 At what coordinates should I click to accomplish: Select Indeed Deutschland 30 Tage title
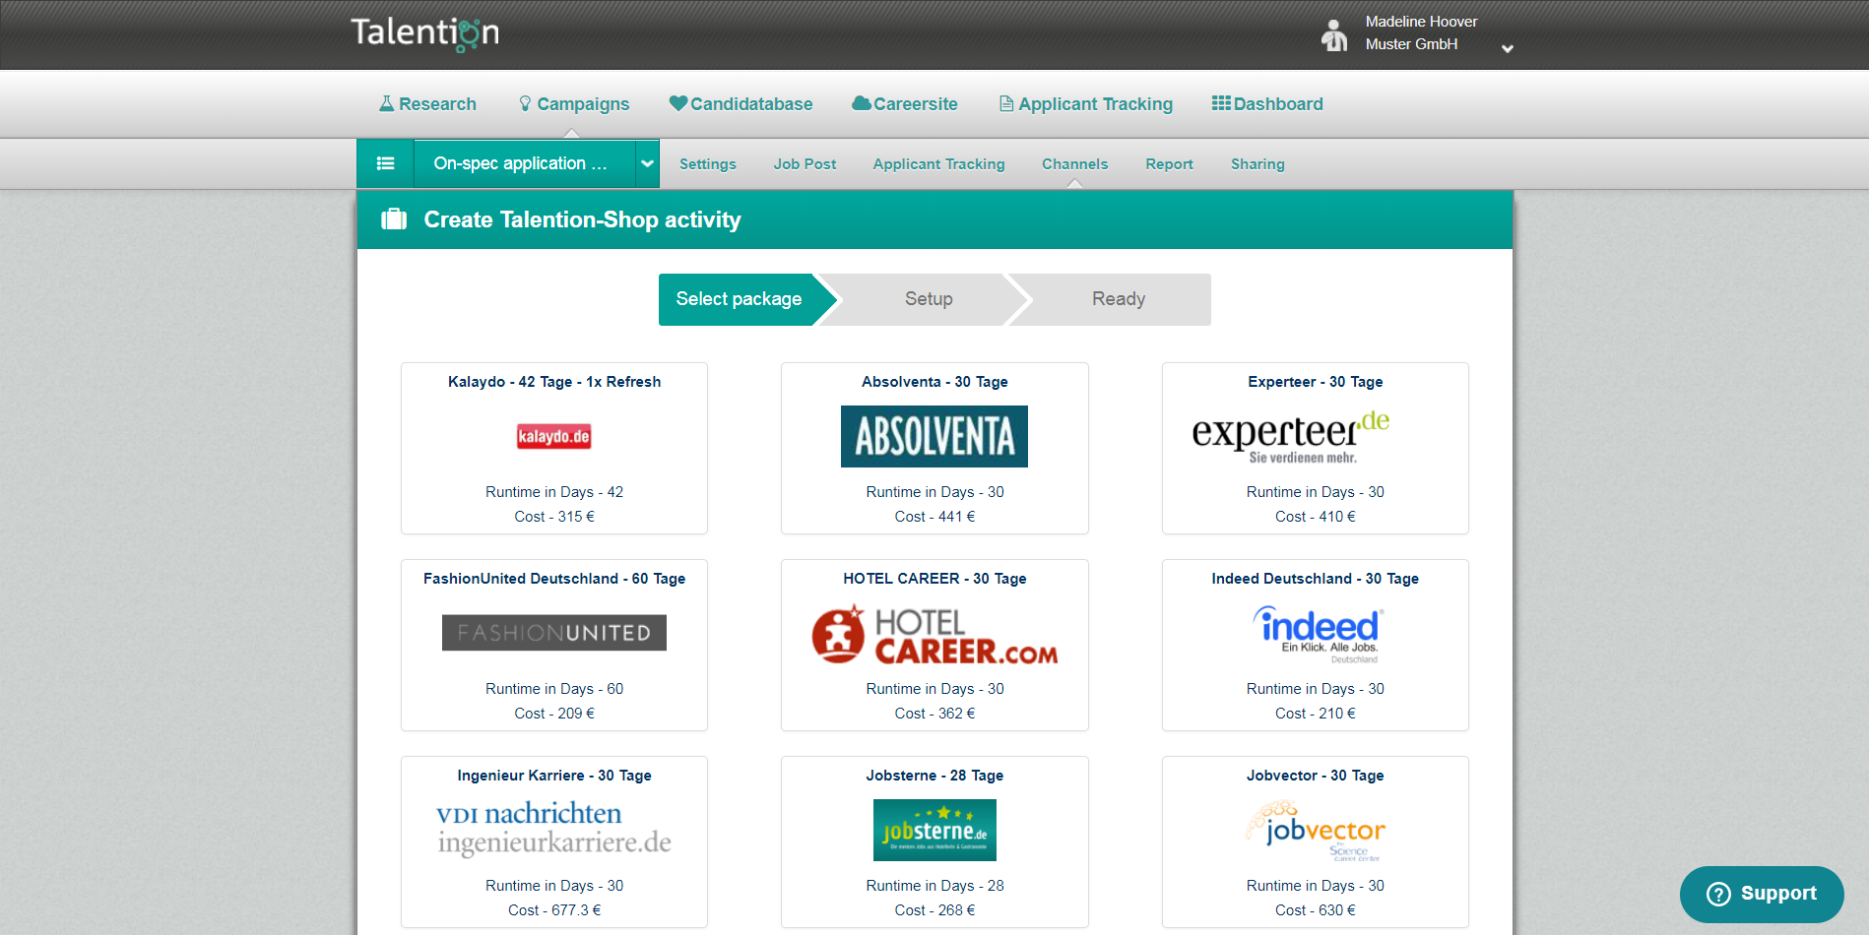click(x=1316, y=579)
